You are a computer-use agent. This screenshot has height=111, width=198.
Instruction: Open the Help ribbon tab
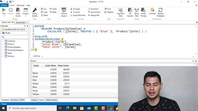28,5
